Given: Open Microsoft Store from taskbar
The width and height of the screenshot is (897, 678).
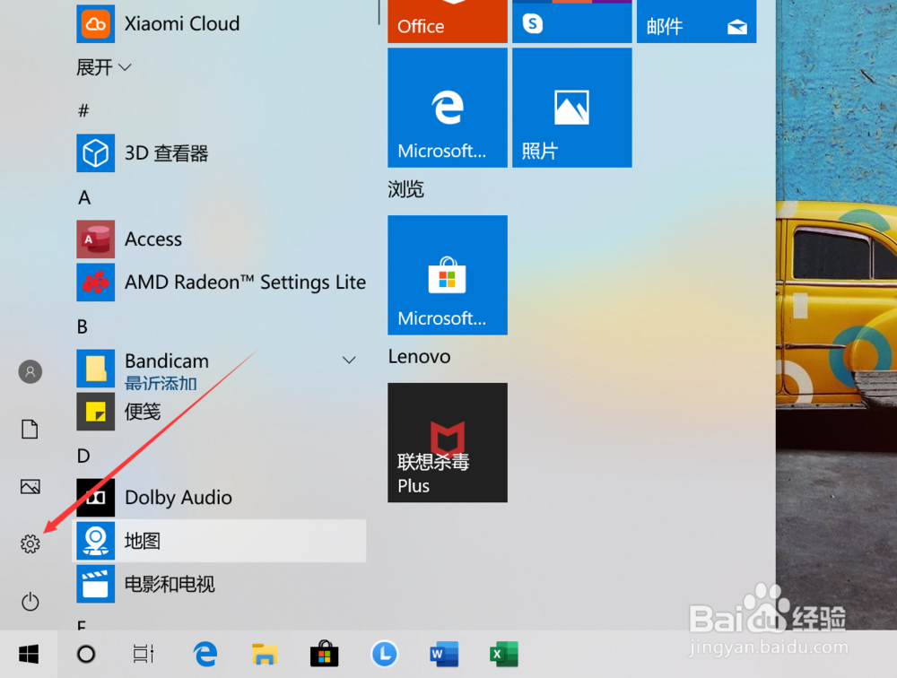Looking at the screenshot, I should [325, 654].
